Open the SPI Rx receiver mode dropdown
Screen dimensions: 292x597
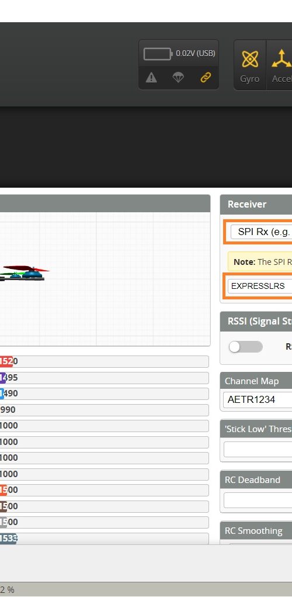[262, 232]
